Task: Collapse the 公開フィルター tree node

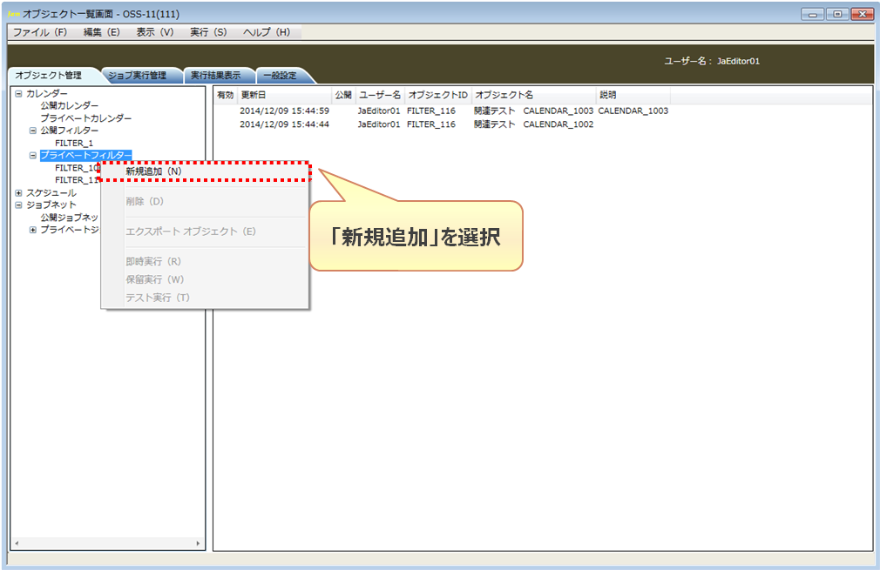Action: [32, 131]
